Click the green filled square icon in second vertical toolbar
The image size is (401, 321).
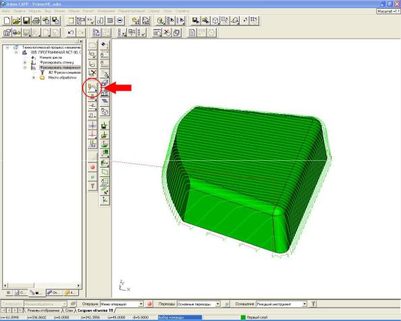[x=105, y=153]
